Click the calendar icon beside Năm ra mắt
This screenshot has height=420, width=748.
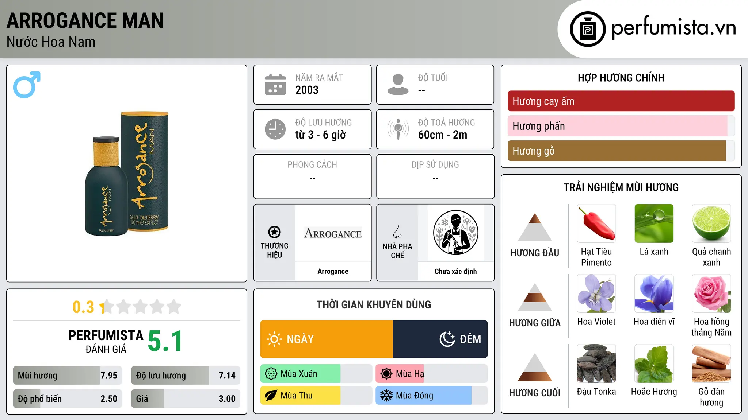click(275, 85)
